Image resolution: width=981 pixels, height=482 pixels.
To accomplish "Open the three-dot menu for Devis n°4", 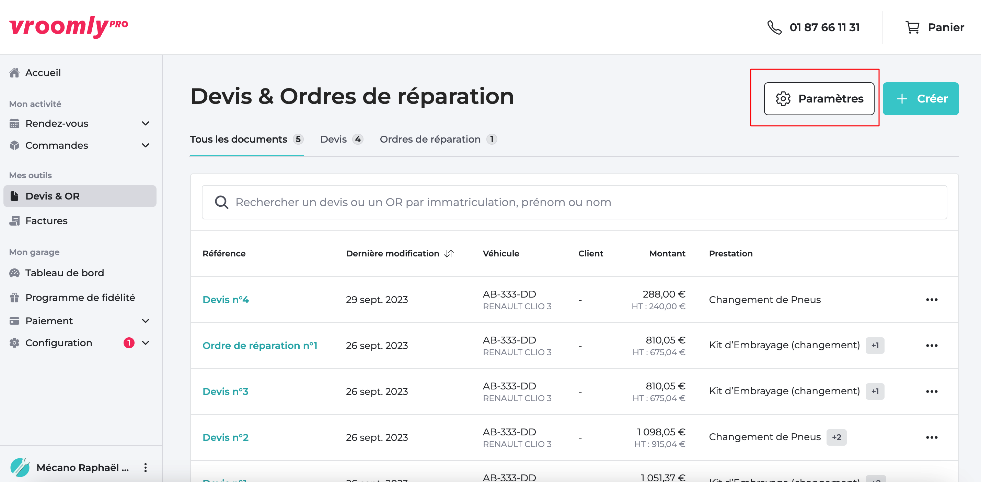I will click(932, 300).
